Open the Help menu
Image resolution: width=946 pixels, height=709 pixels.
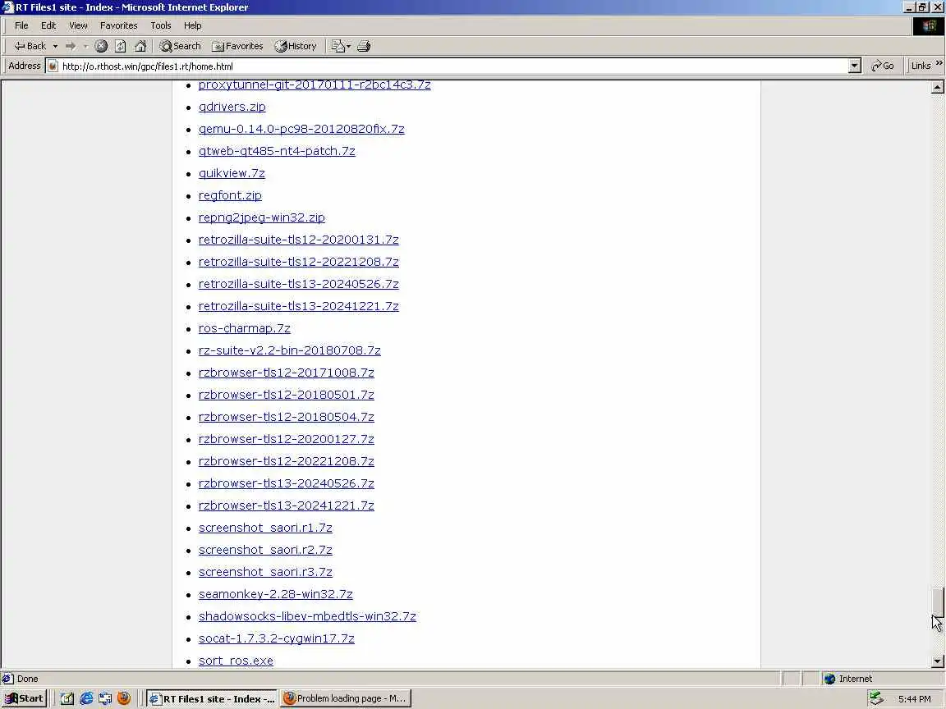192,25
